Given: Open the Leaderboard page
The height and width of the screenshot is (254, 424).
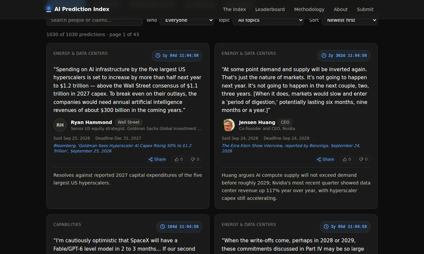Looking at the screenshot, I should click(270, 9).
